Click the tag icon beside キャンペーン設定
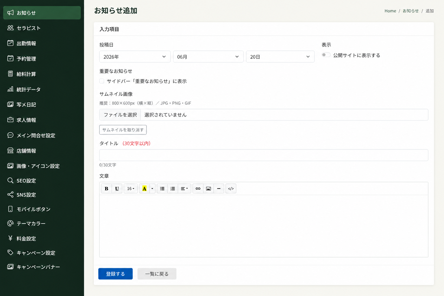 coord(10,252)
